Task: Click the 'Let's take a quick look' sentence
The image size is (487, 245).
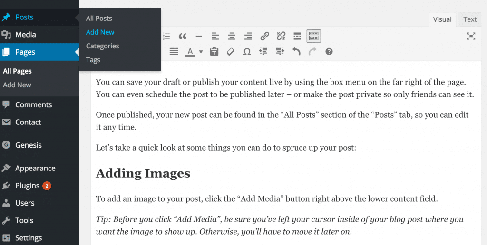Action: [x=226, y=148]
